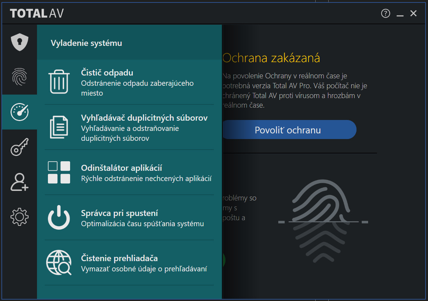
Task: Click text Vyhľadávanie a odstraňovanie duplicitných súborov
Action: tap(130, 133)
